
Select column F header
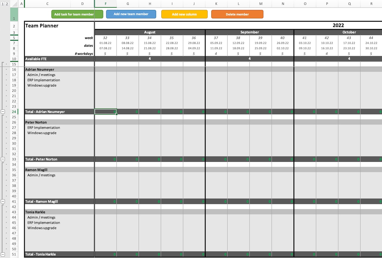click(105, 4)
